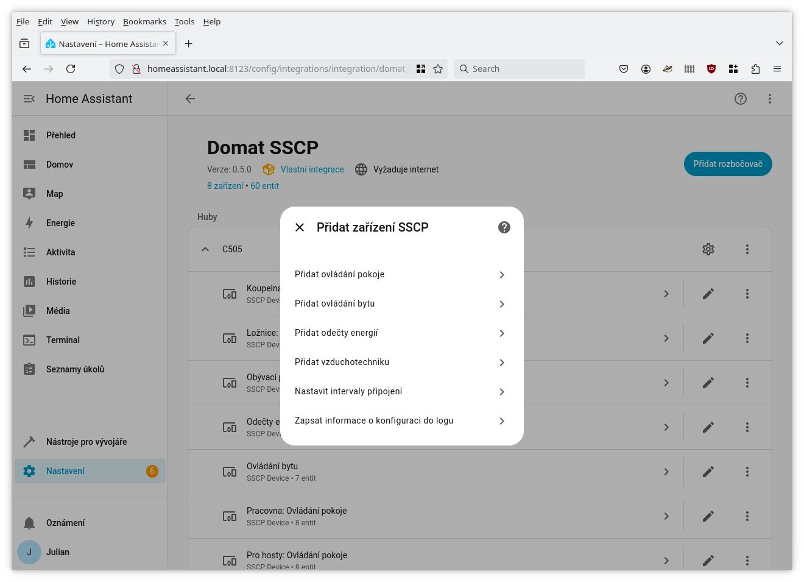Edit the Obývací pokoj device pencil icon
Viewport: 804px width, 582px height.
(x=708, y=383)
